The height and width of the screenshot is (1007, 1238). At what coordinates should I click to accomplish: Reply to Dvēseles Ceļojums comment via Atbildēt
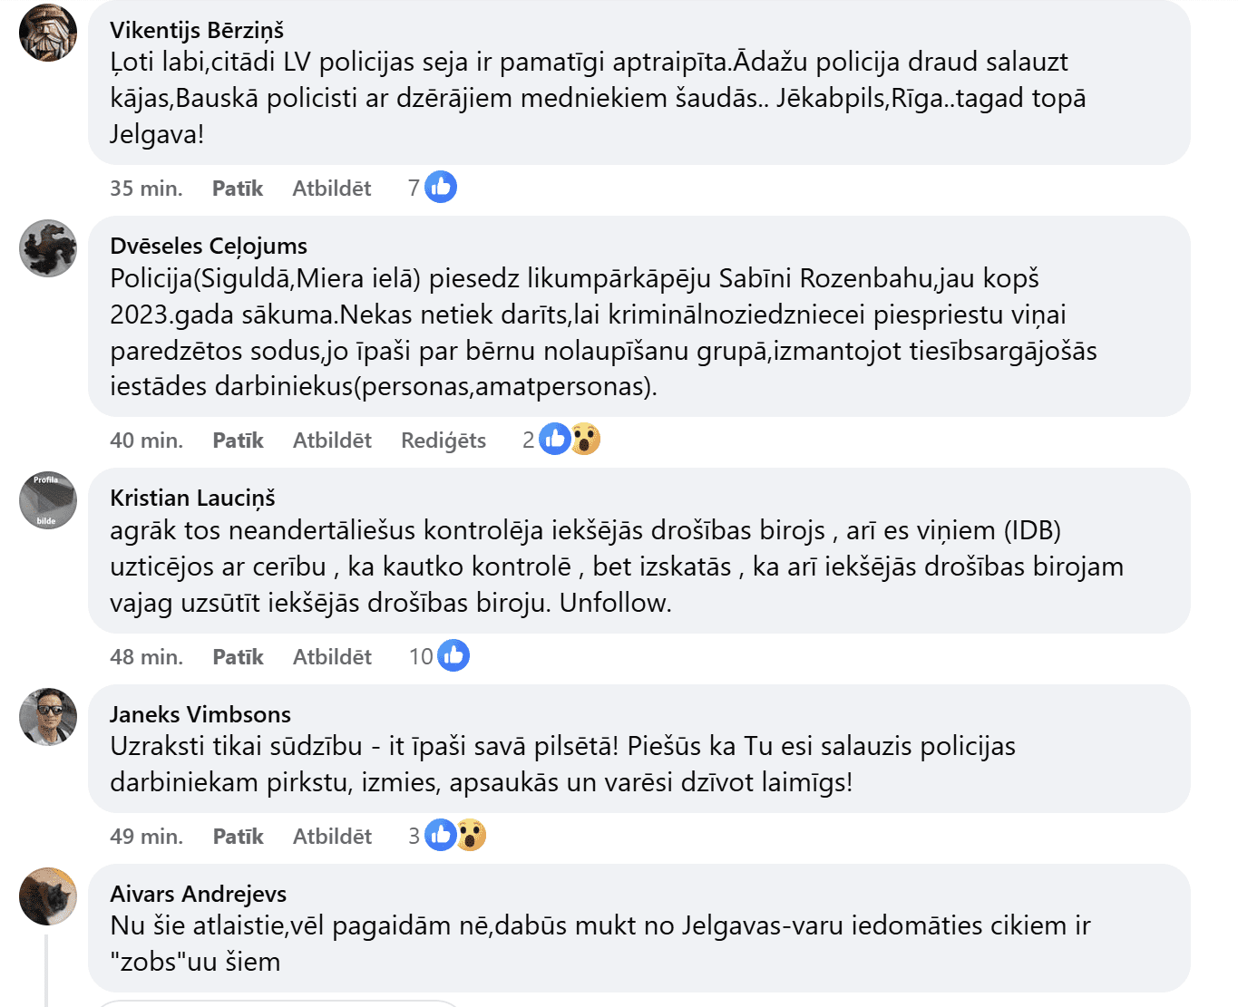tap(332, 441)
